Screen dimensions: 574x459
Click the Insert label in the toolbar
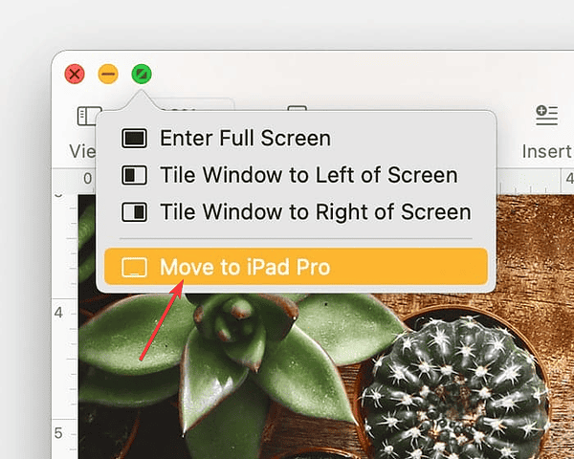click(x=547, y=151)
